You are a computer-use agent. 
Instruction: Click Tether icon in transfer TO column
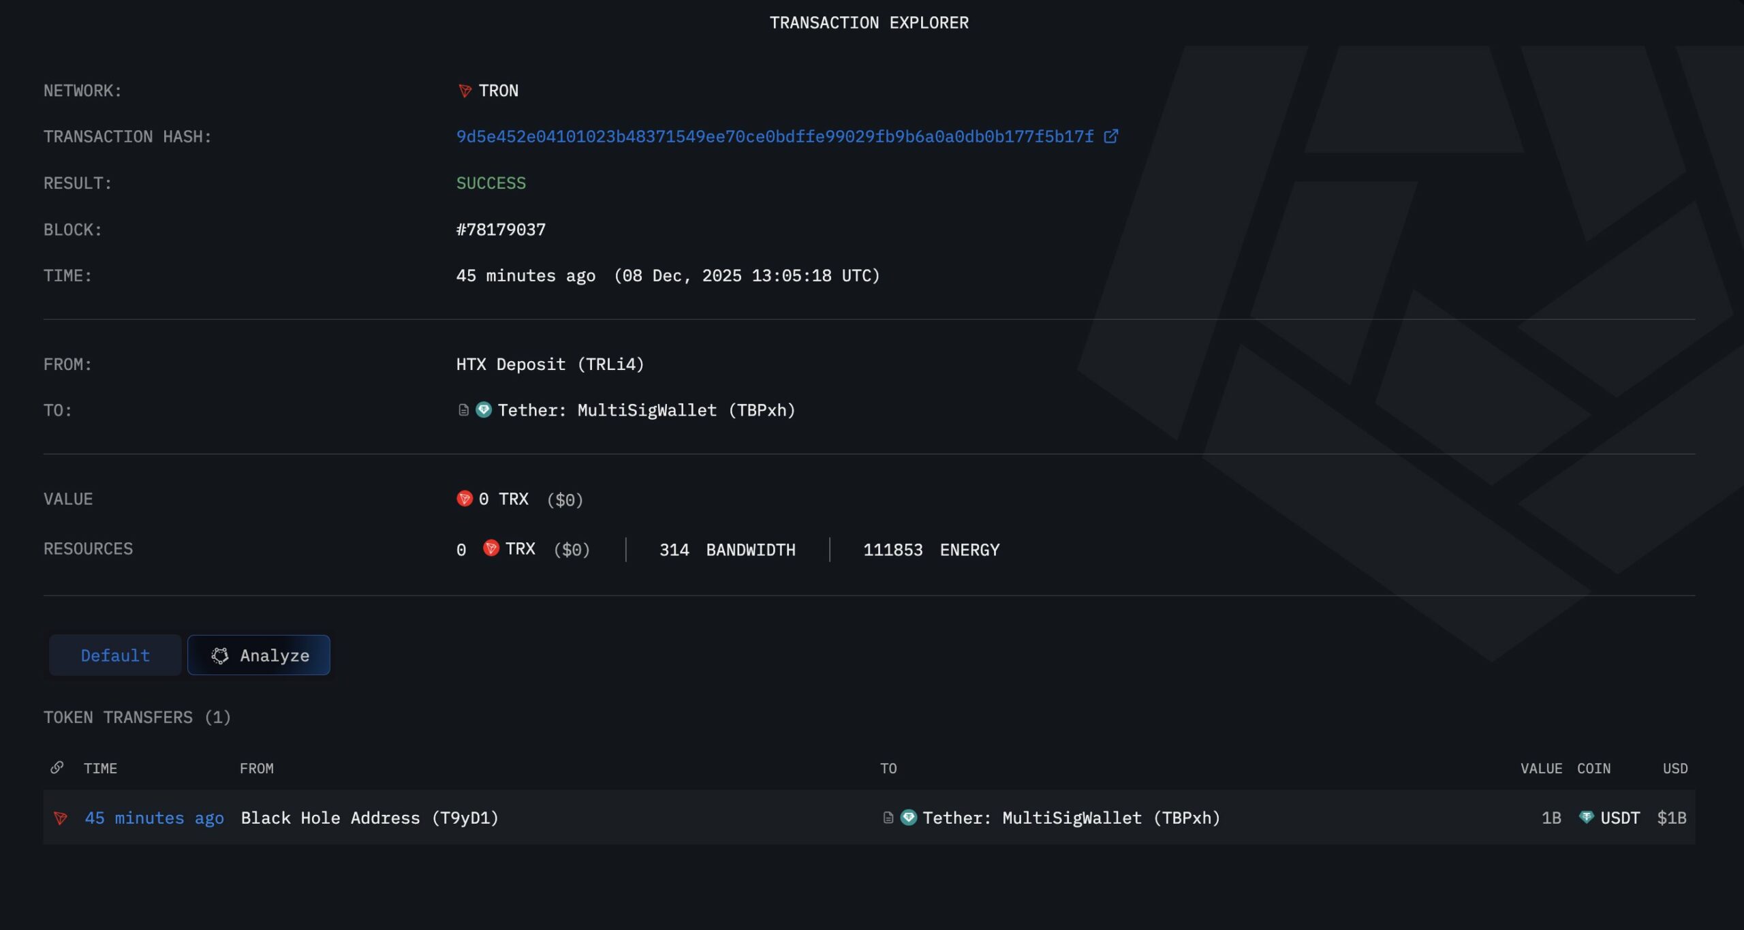pos(909,818)
